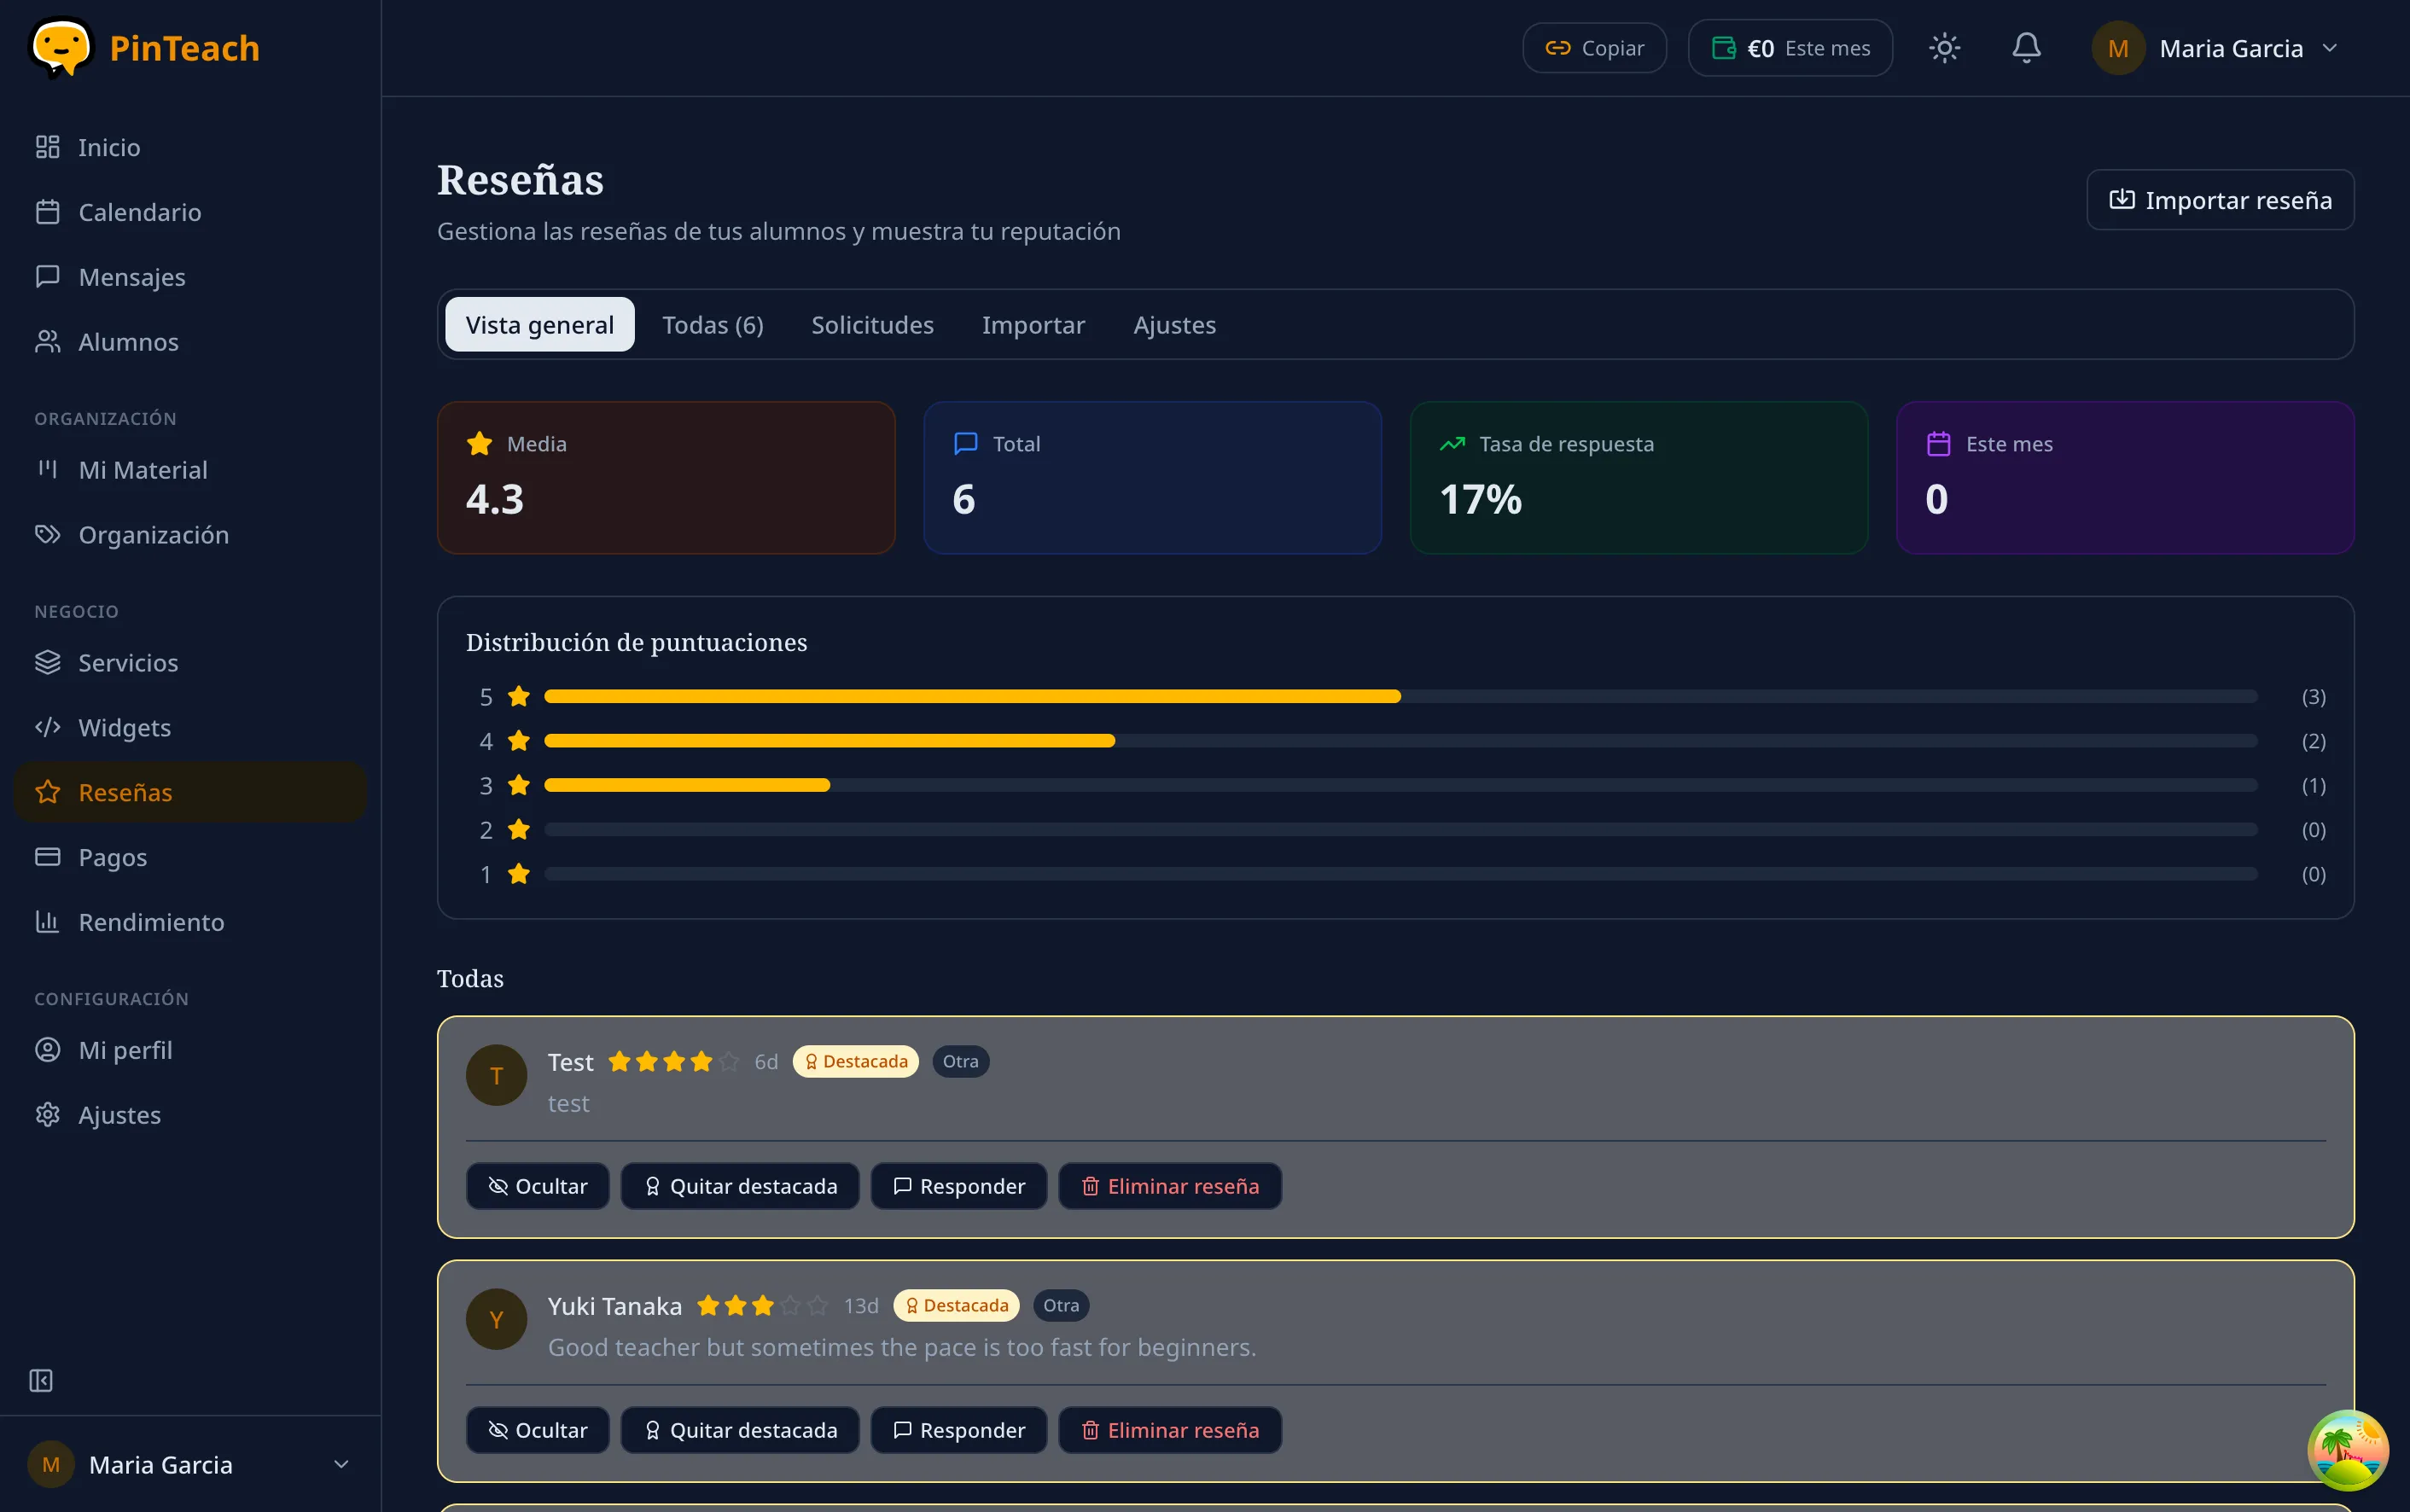Open the Todas (6) tab
Screen dimensions: 2410x1512
pyautogui.click(x=713, y=324)
